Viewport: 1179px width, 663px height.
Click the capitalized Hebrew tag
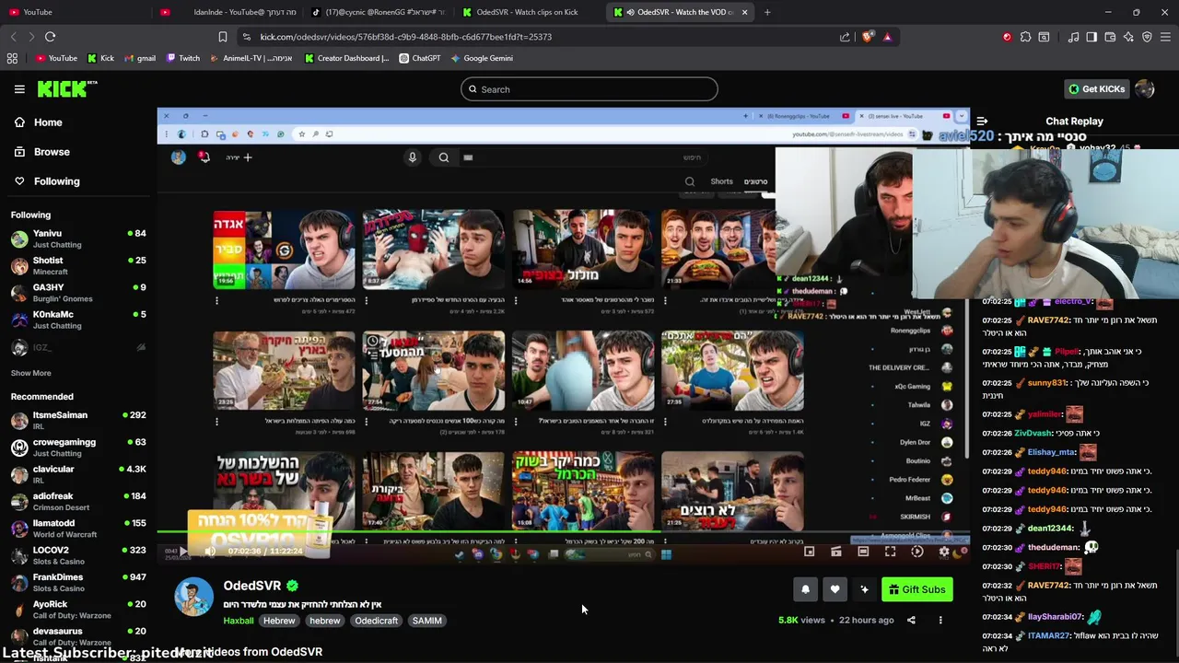click(x=279, y=621)
